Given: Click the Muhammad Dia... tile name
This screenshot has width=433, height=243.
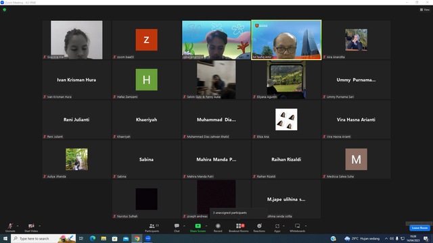Looking at the screenshot, I should 216,119.
